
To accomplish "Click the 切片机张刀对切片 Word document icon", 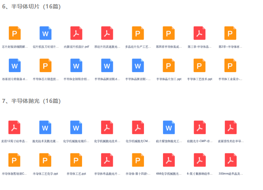I will tap(45, 33).
